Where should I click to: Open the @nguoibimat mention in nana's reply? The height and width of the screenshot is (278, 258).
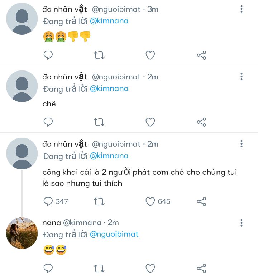[114, 234]
